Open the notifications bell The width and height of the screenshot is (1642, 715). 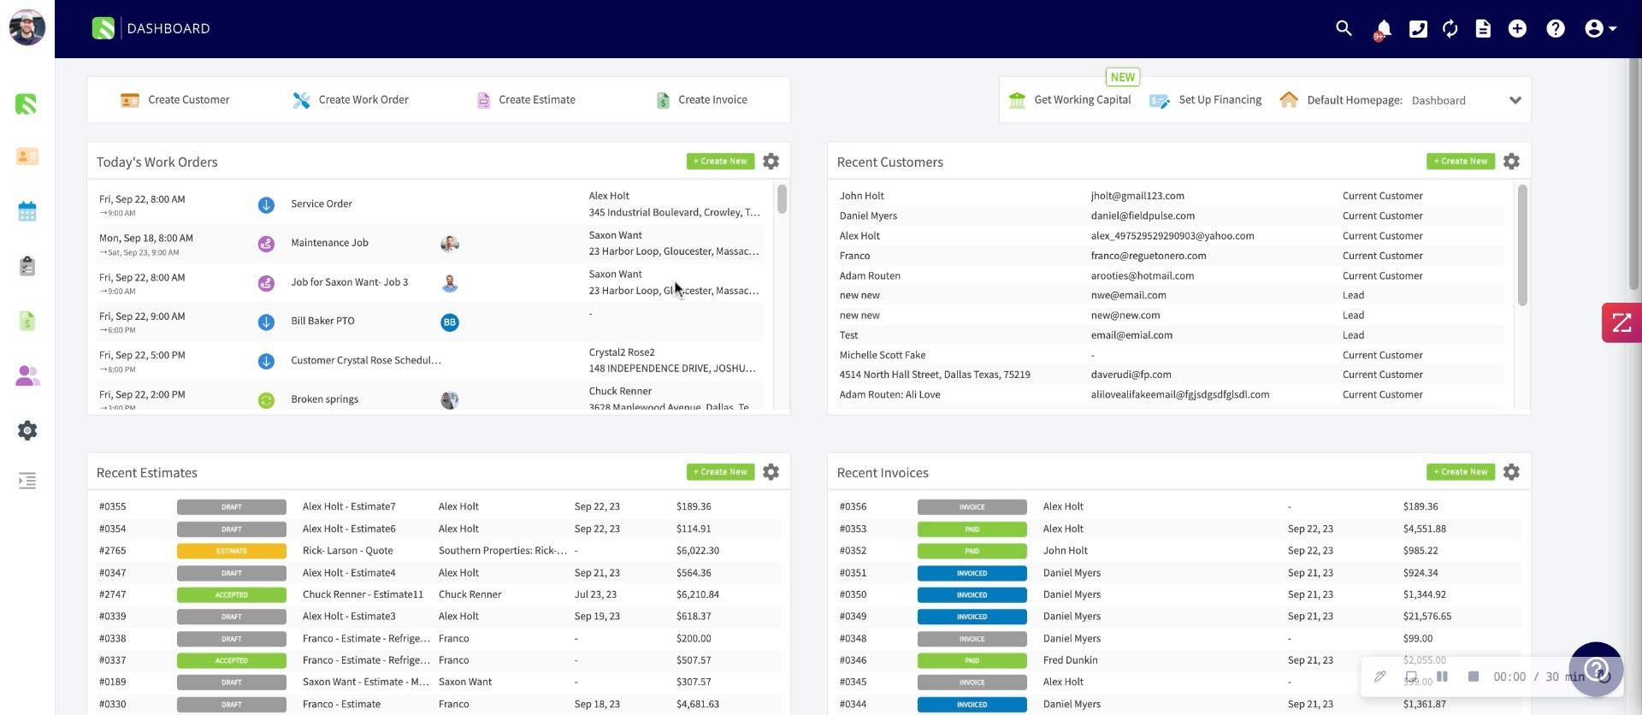click(x=1383, y=28)
